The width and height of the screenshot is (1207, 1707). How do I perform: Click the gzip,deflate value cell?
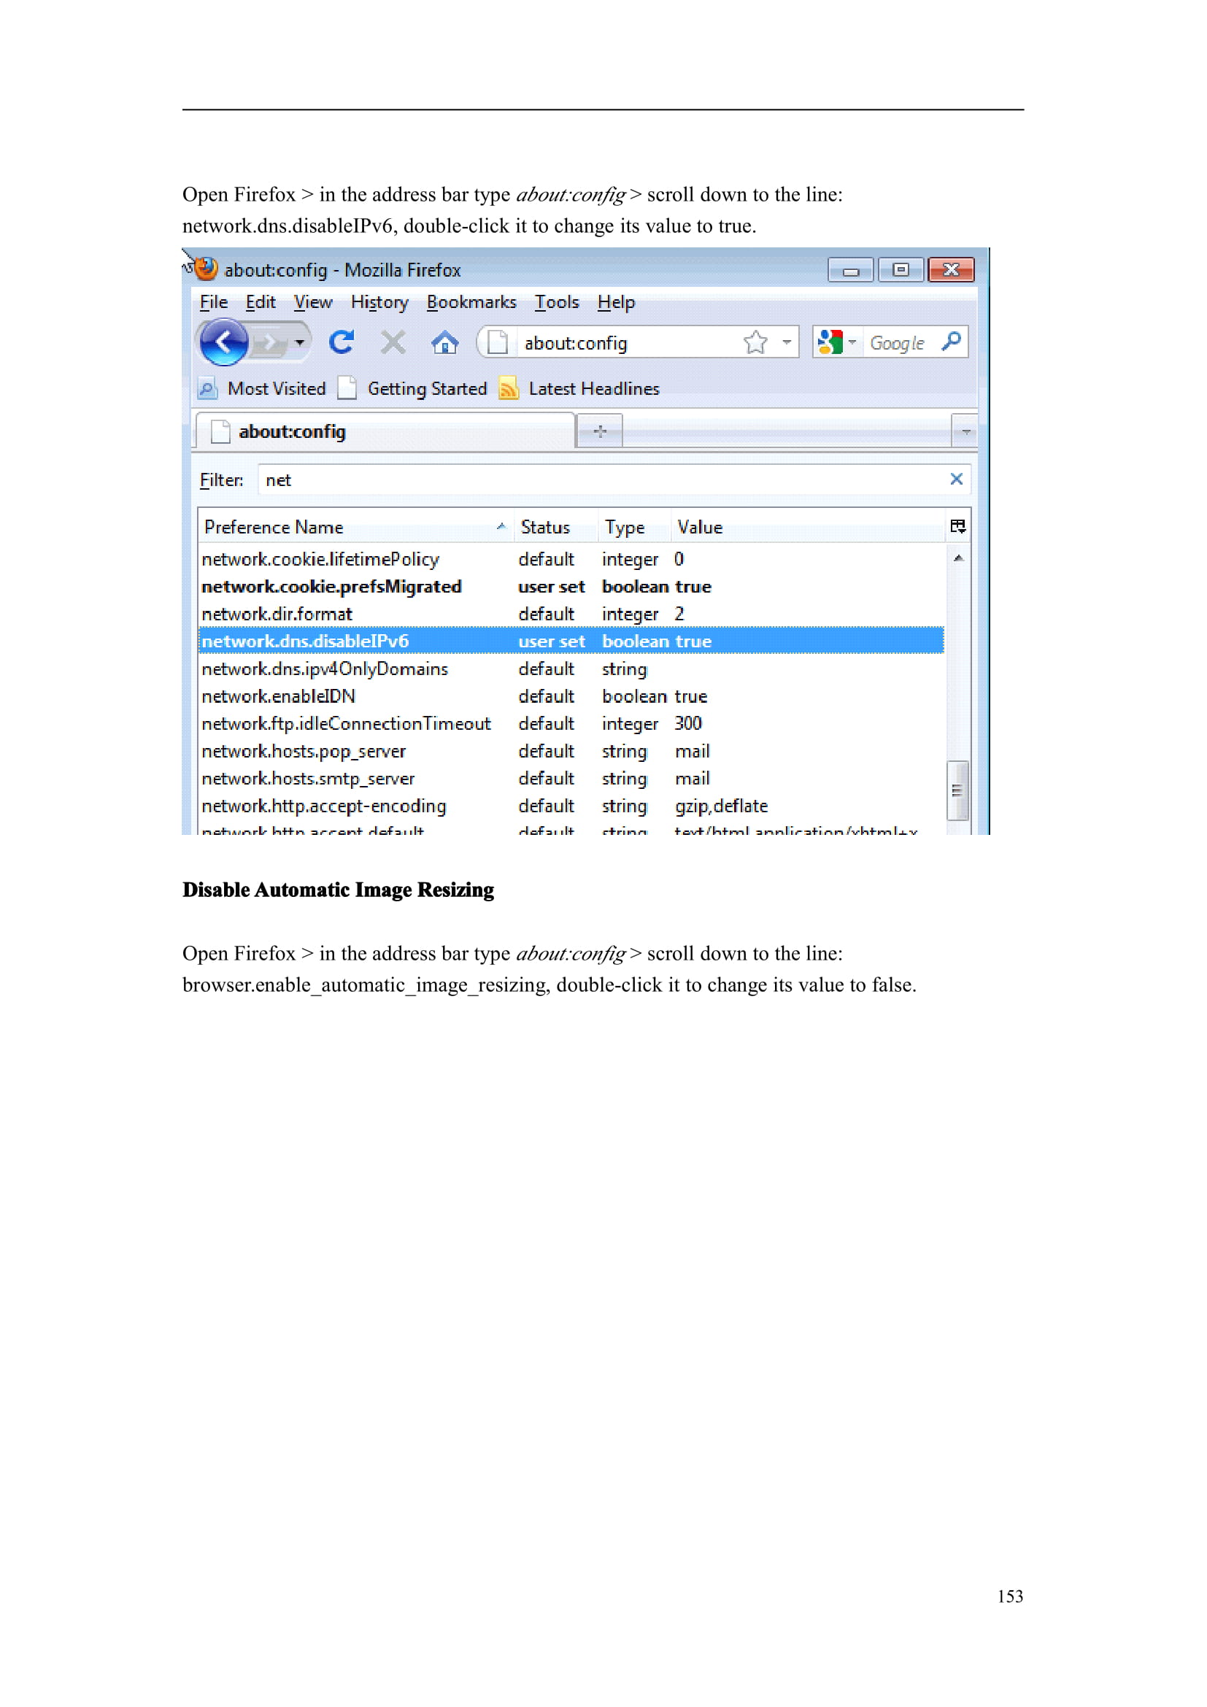[x=721, y=806]
